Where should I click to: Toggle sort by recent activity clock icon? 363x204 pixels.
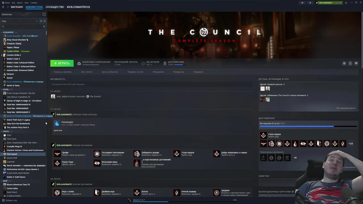pyautogui.click(x=41, y=21)
